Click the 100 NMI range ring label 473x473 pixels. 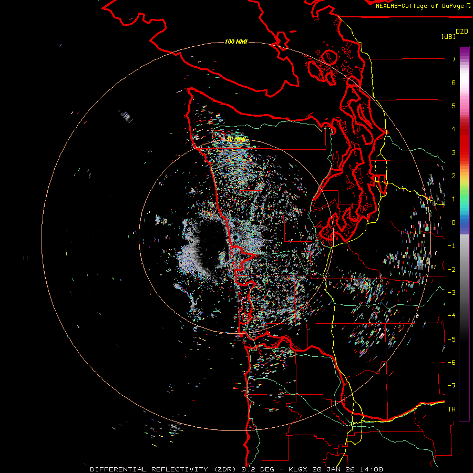pos(236,42)
